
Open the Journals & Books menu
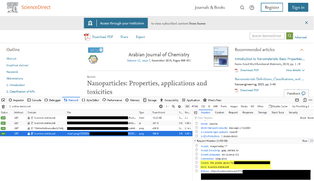coord(210,8)
